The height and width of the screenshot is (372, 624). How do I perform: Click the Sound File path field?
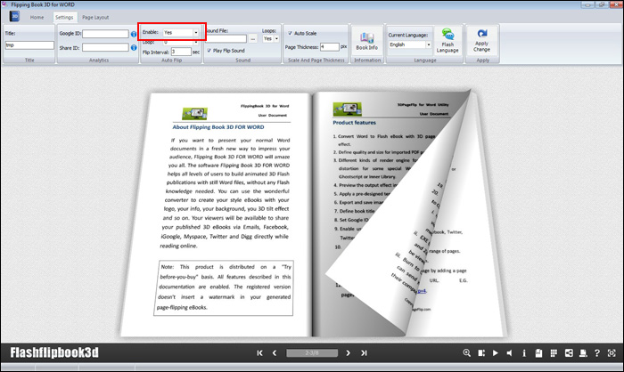[226, 39]
